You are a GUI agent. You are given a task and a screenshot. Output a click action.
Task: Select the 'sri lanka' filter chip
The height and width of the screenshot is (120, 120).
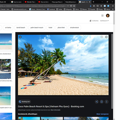tap(8, 28)
